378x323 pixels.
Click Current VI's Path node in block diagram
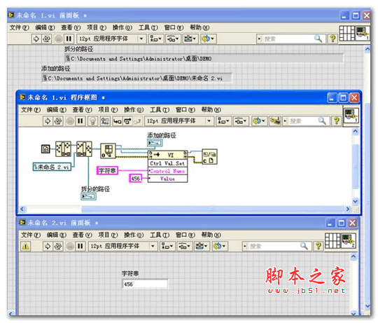point(45,149)
